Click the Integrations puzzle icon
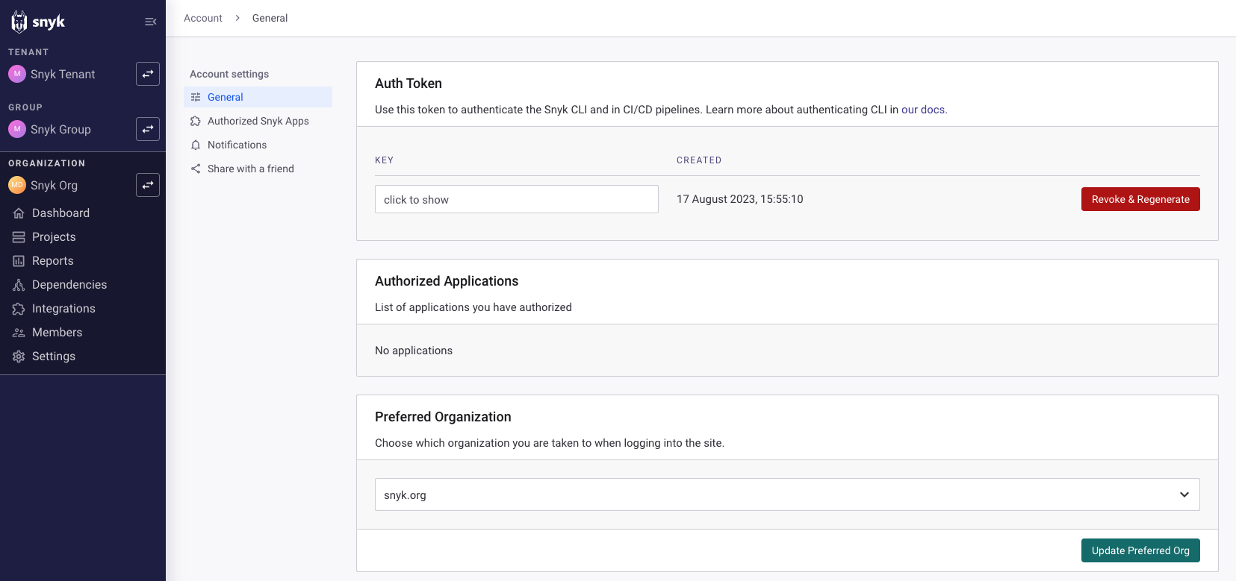The image size is (1236, 581). [19, 309]
